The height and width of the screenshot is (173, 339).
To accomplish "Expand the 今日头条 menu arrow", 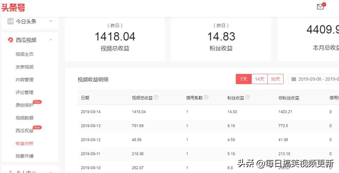I will [x=50, y=21].
